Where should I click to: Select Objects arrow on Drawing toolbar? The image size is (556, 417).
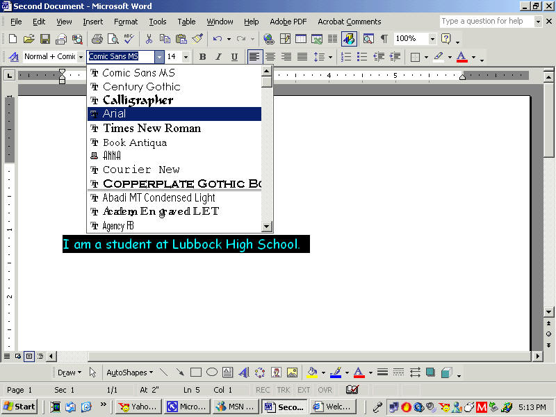pyautogui.click(x=92, y=373)
